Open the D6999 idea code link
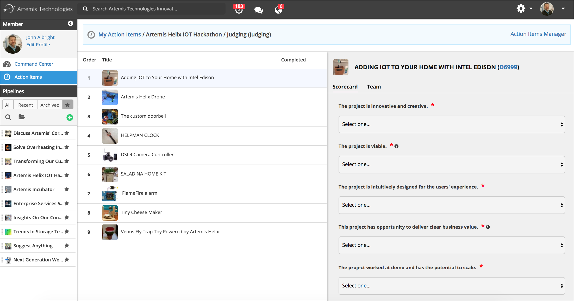The height and width of the screenshot is (301, 574). (x=508, y=67)
